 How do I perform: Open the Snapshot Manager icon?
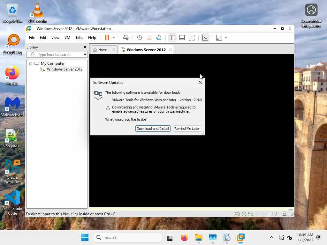click(159, 38)
